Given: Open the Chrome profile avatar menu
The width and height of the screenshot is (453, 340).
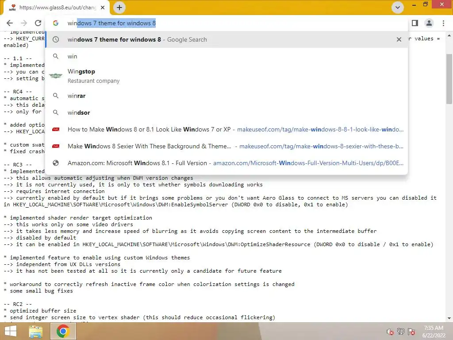Looking at the screenshot, I should click(429, 23).
